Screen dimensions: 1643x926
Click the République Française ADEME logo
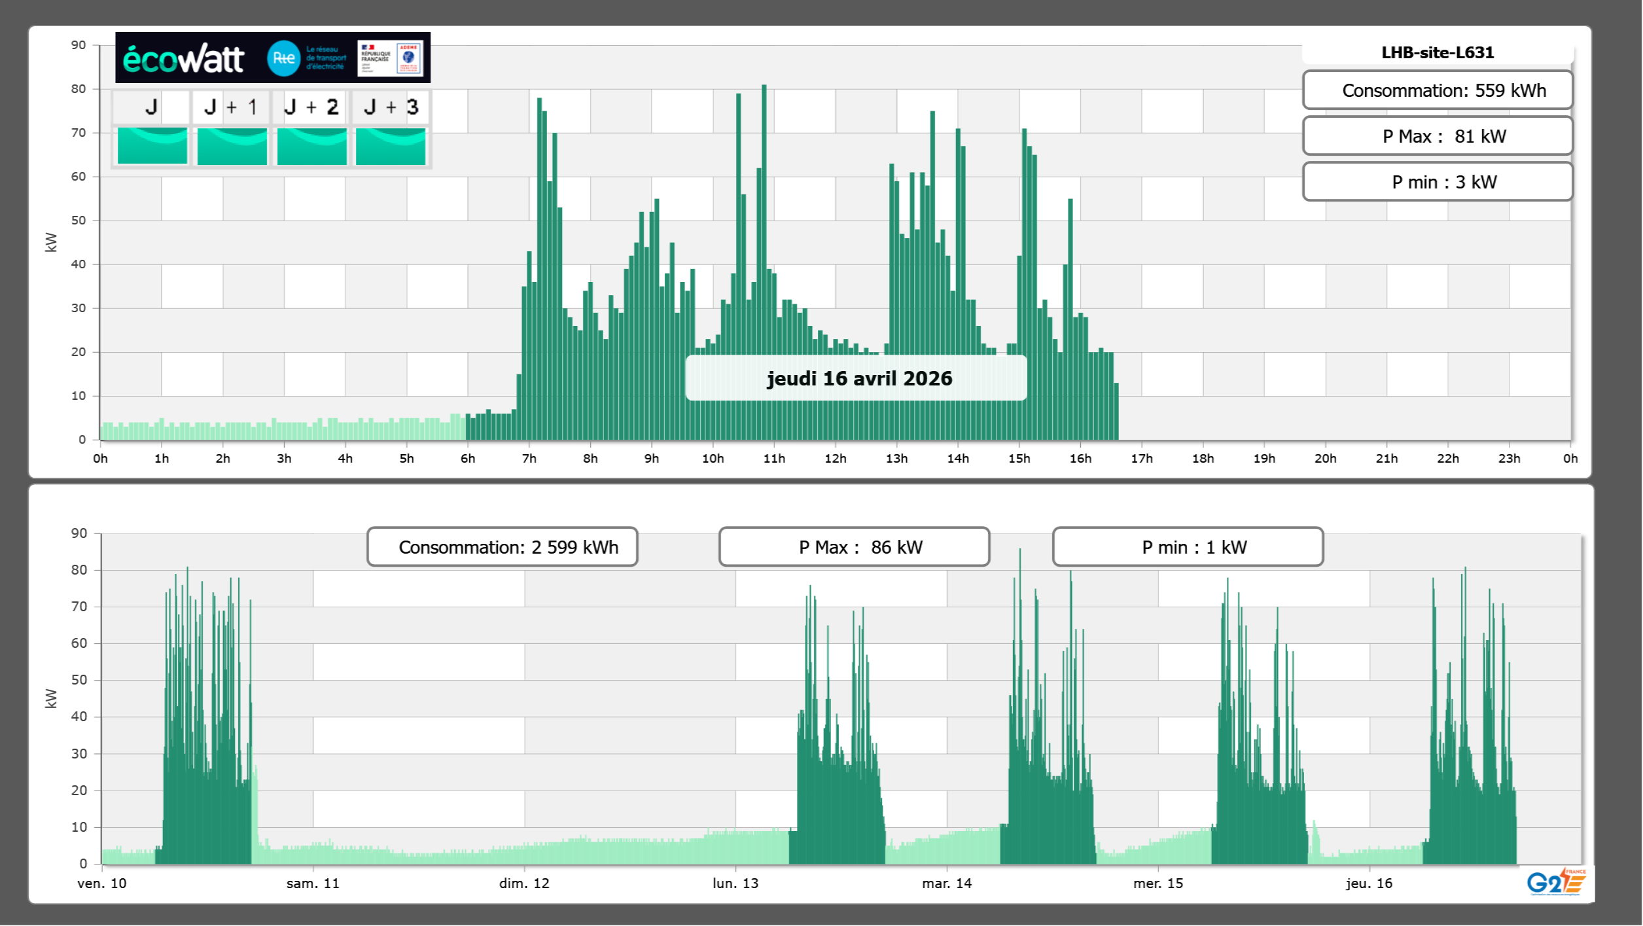point(391,58)
